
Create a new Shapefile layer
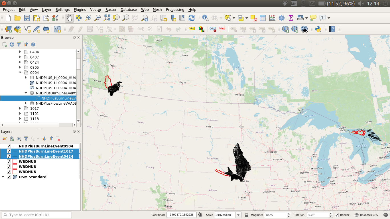point(27,29)
